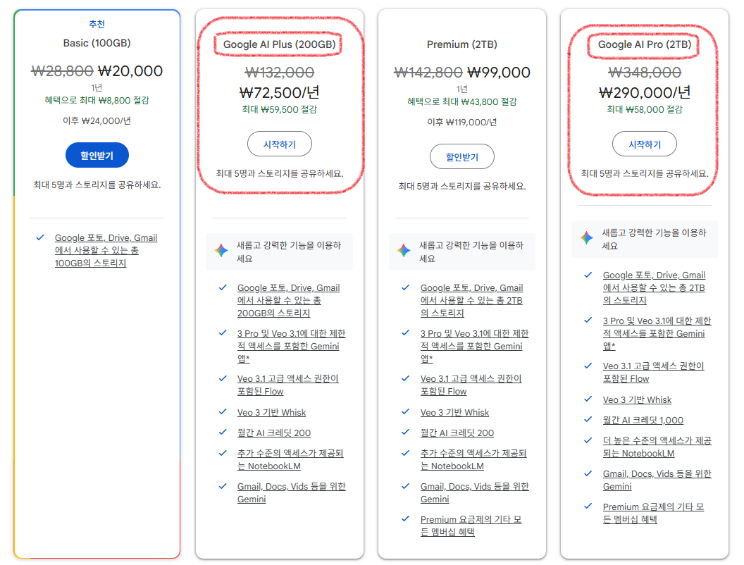Open 추가 수준 NotebookLM link in AI Plus
Screen dimensions: 744x565
[290, 459]
